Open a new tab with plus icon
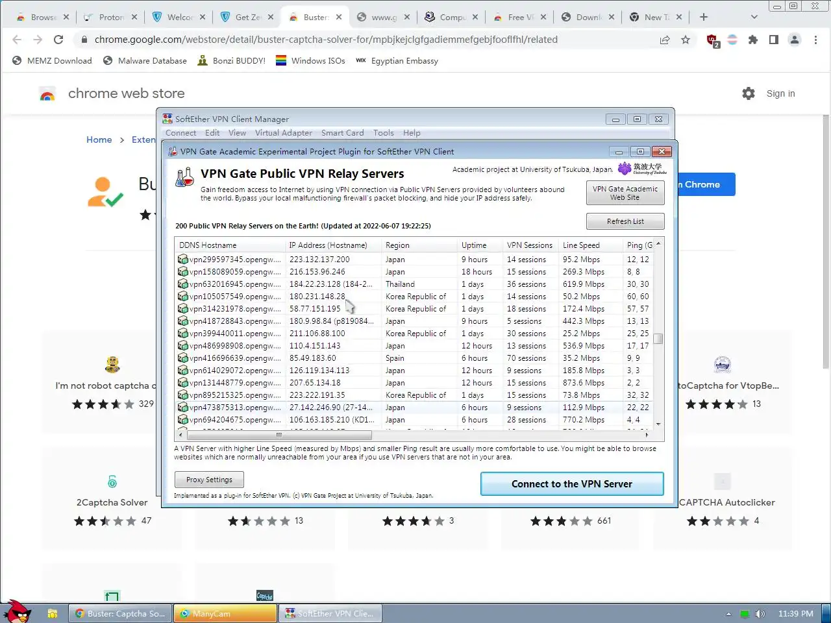Image resolution: width=831 pixels, height=623 pixels. click(x=704, y=17)
